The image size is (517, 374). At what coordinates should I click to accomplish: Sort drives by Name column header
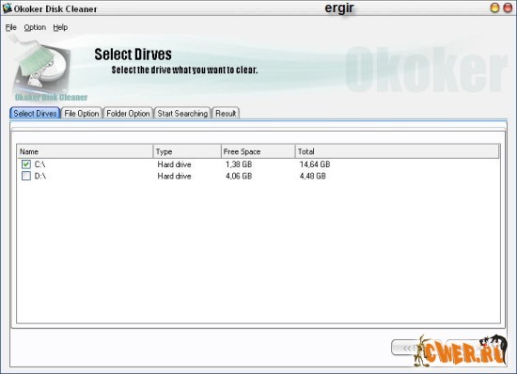(85, 151)
